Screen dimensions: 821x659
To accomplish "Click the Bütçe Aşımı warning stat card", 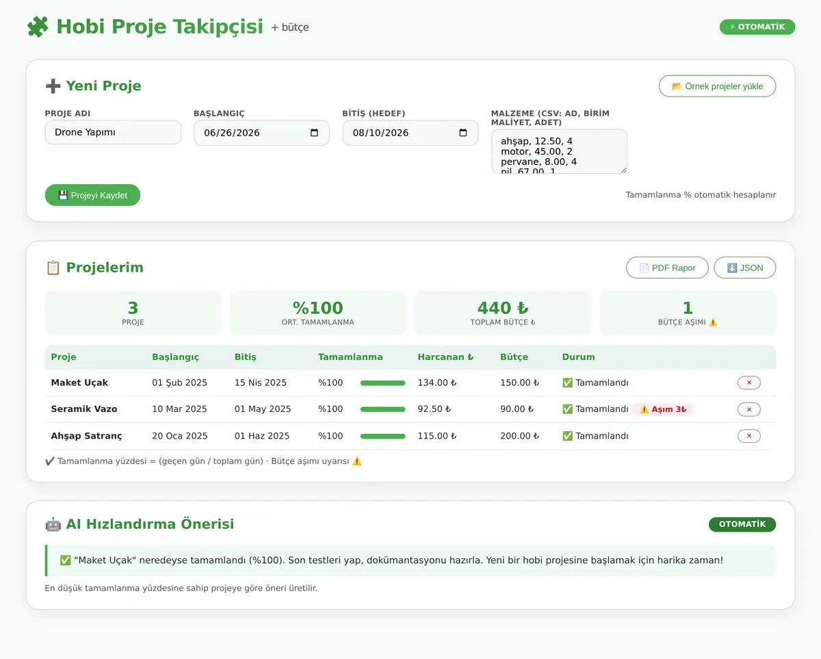I will pos(688,313).
